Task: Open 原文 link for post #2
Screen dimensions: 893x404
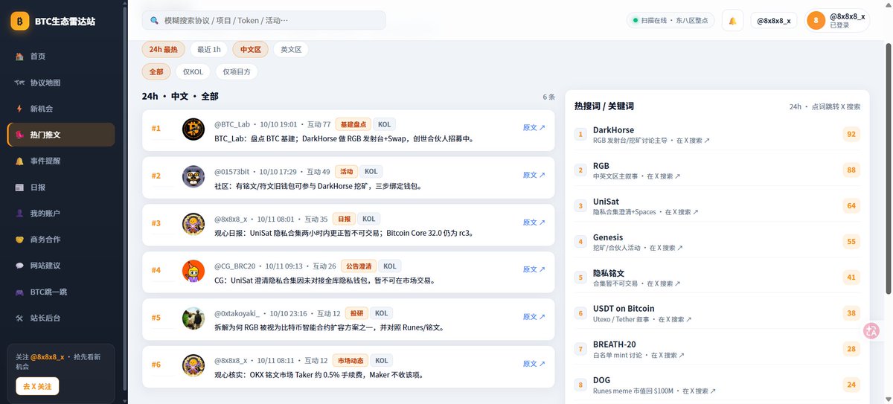Action: pos(534,176)
